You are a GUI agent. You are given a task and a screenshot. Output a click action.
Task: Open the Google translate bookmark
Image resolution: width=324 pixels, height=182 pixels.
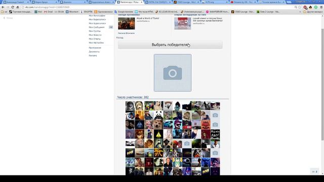coord(124,12)
